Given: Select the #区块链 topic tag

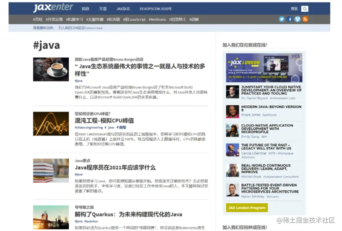Looking at the screenshot, I should click(x=113, y=19).
